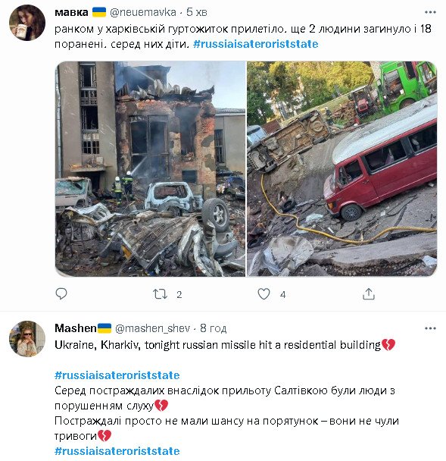Open мавка's profile avatar
The image size is (446, 461).
coord(27,23)
